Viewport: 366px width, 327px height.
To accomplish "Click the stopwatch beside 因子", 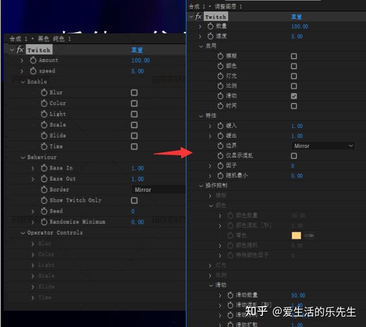I will coord(220,166).
